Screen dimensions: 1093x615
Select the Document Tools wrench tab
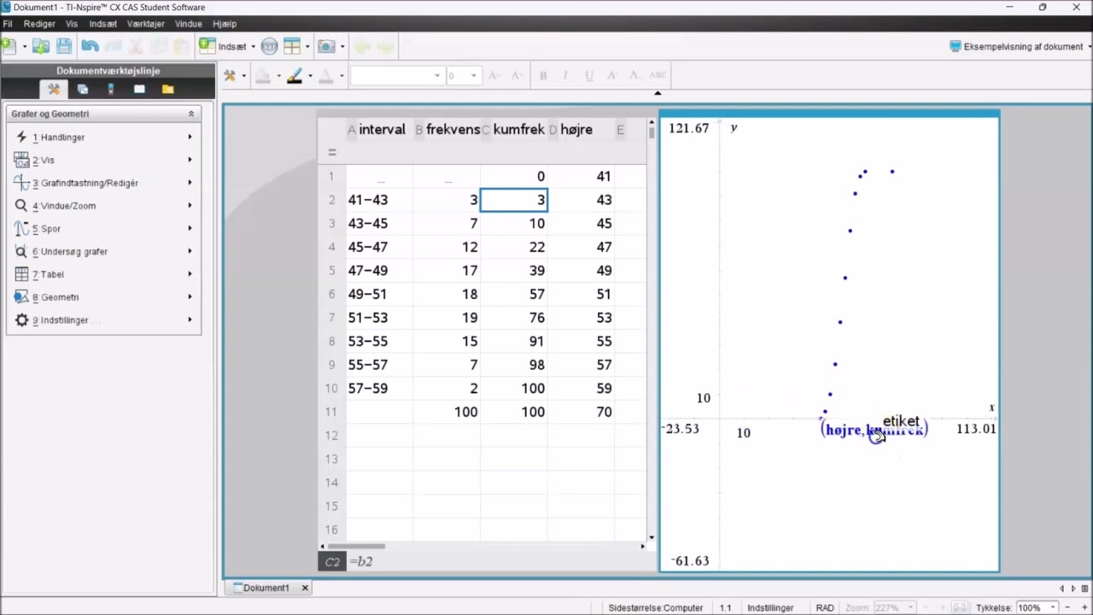coord(54,89)
